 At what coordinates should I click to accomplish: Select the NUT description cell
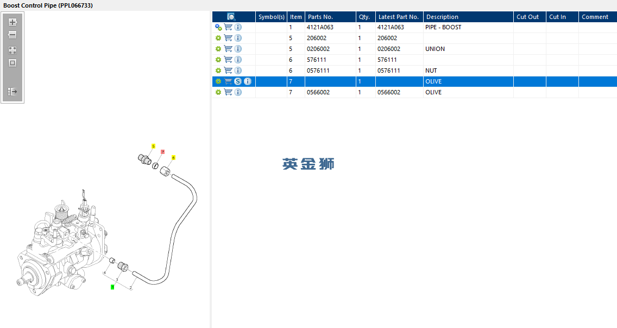click(468, 70)
